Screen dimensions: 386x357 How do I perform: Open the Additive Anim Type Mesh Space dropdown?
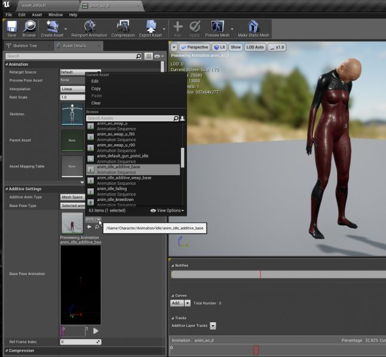point(72,197)
